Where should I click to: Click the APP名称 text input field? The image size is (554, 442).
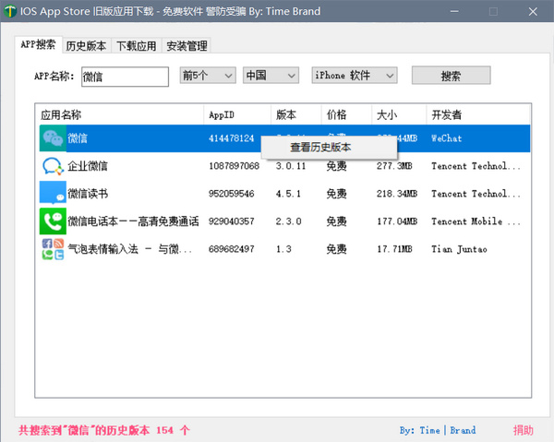click(x=124, y=77)
